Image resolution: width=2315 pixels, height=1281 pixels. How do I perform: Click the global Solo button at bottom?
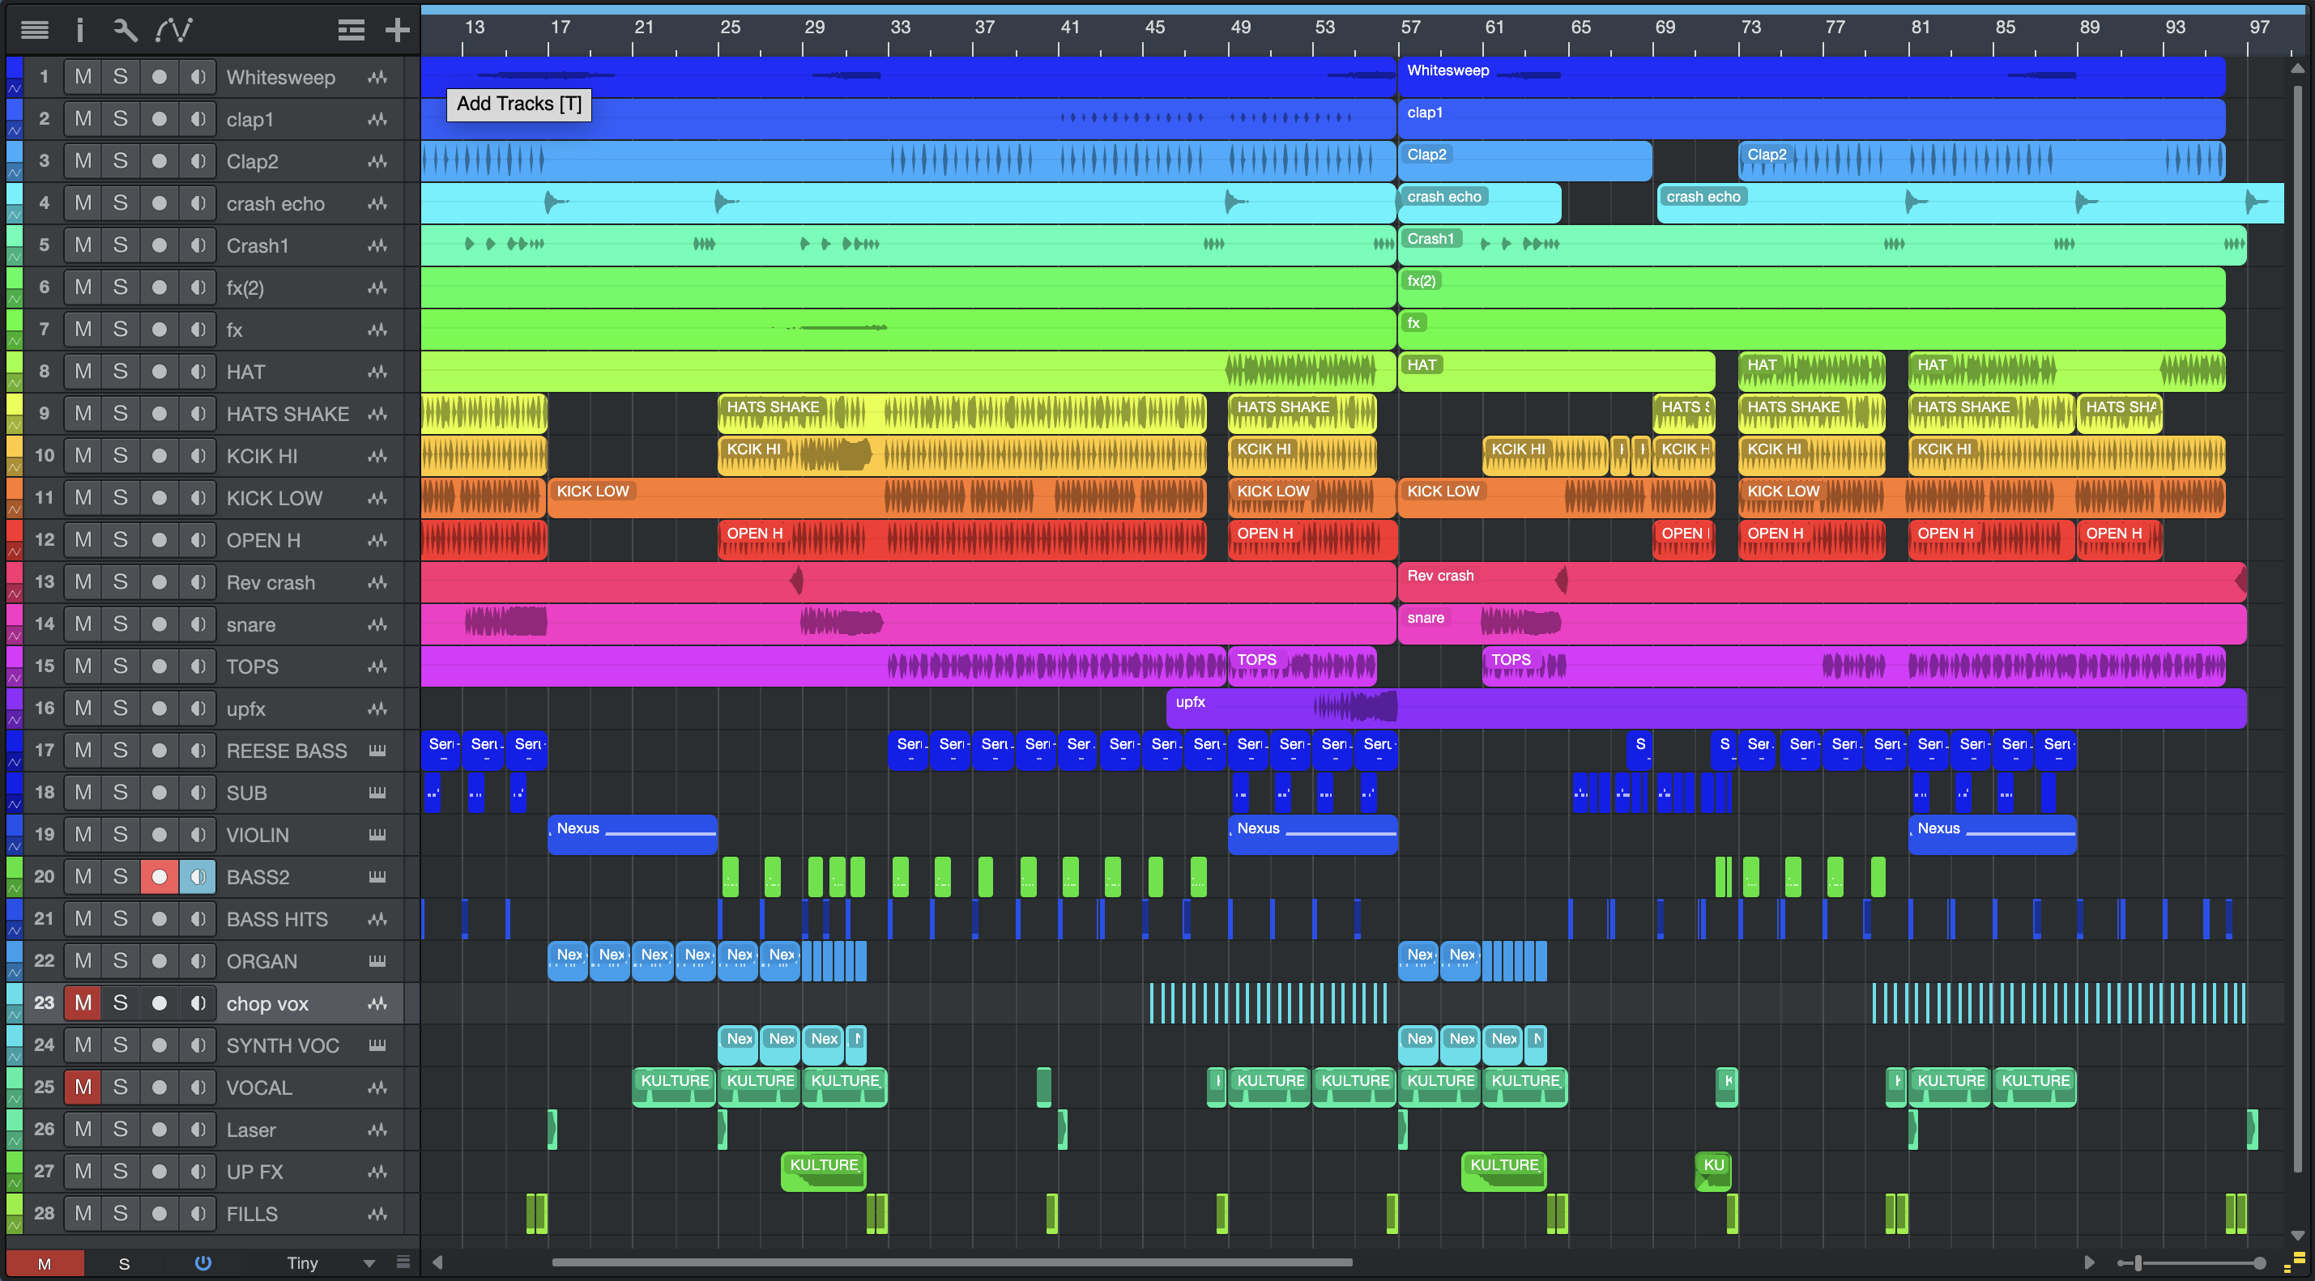[x=124, y=1263]
